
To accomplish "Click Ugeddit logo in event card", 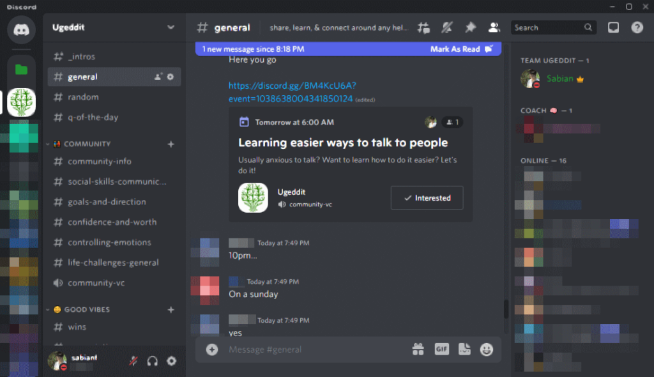I will click(253, 198).
